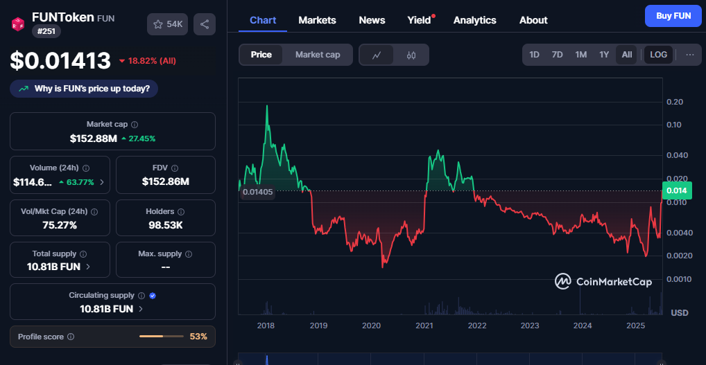Screen dimensions: 706x365
Task: Click the Market cap info icon
Action: click(x=134, y=125)
